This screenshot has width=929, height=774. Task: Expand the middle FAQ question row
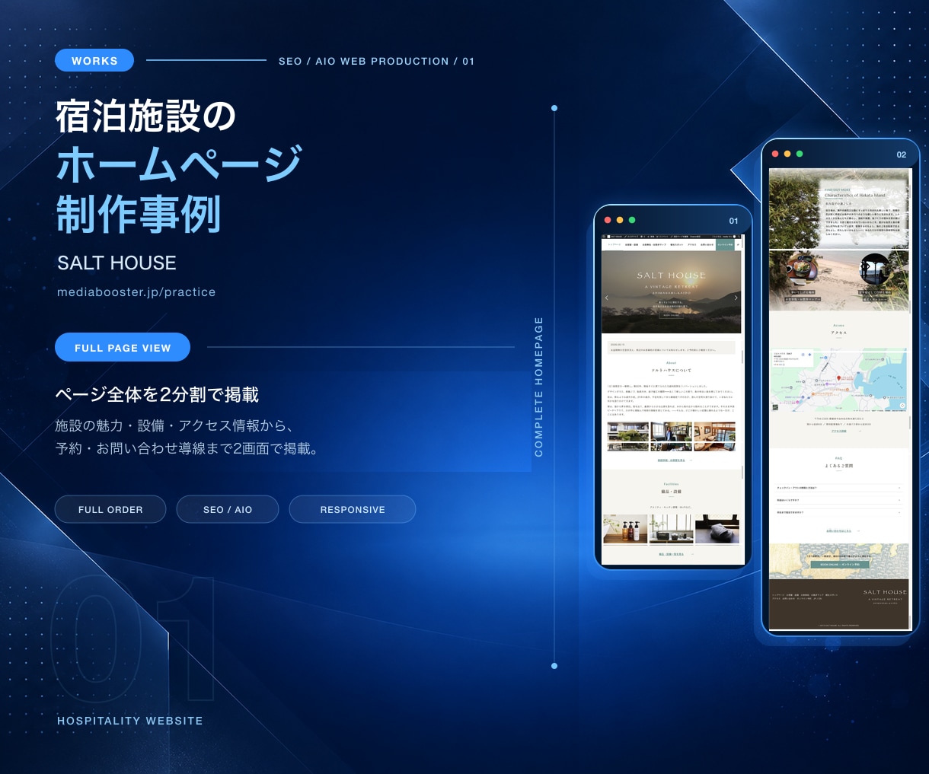838,500
